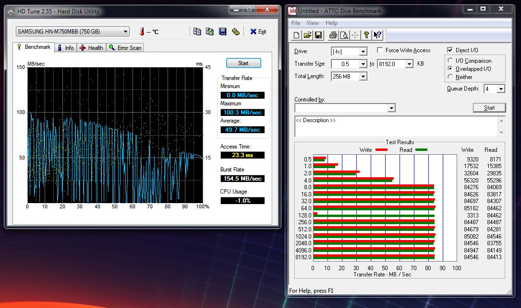Image resolution: width=521 pixels, height=308 pixels.
Task: Open HD Tune options wrench icon
Action: click(235, 32)
